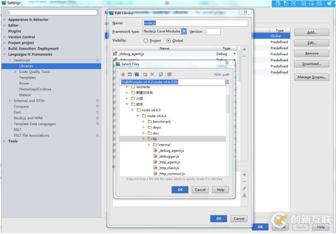Collapse the Languages & Frameworks section
The height and width of the screenshot is (234, 336).
(5, 54)
